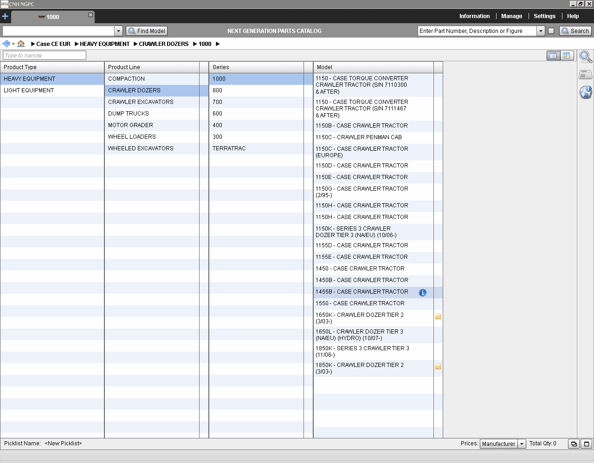The height and width of the screenshot is (463, 594).
Task: Open a new tab with plus icon
Action: [x=5, y=16]
